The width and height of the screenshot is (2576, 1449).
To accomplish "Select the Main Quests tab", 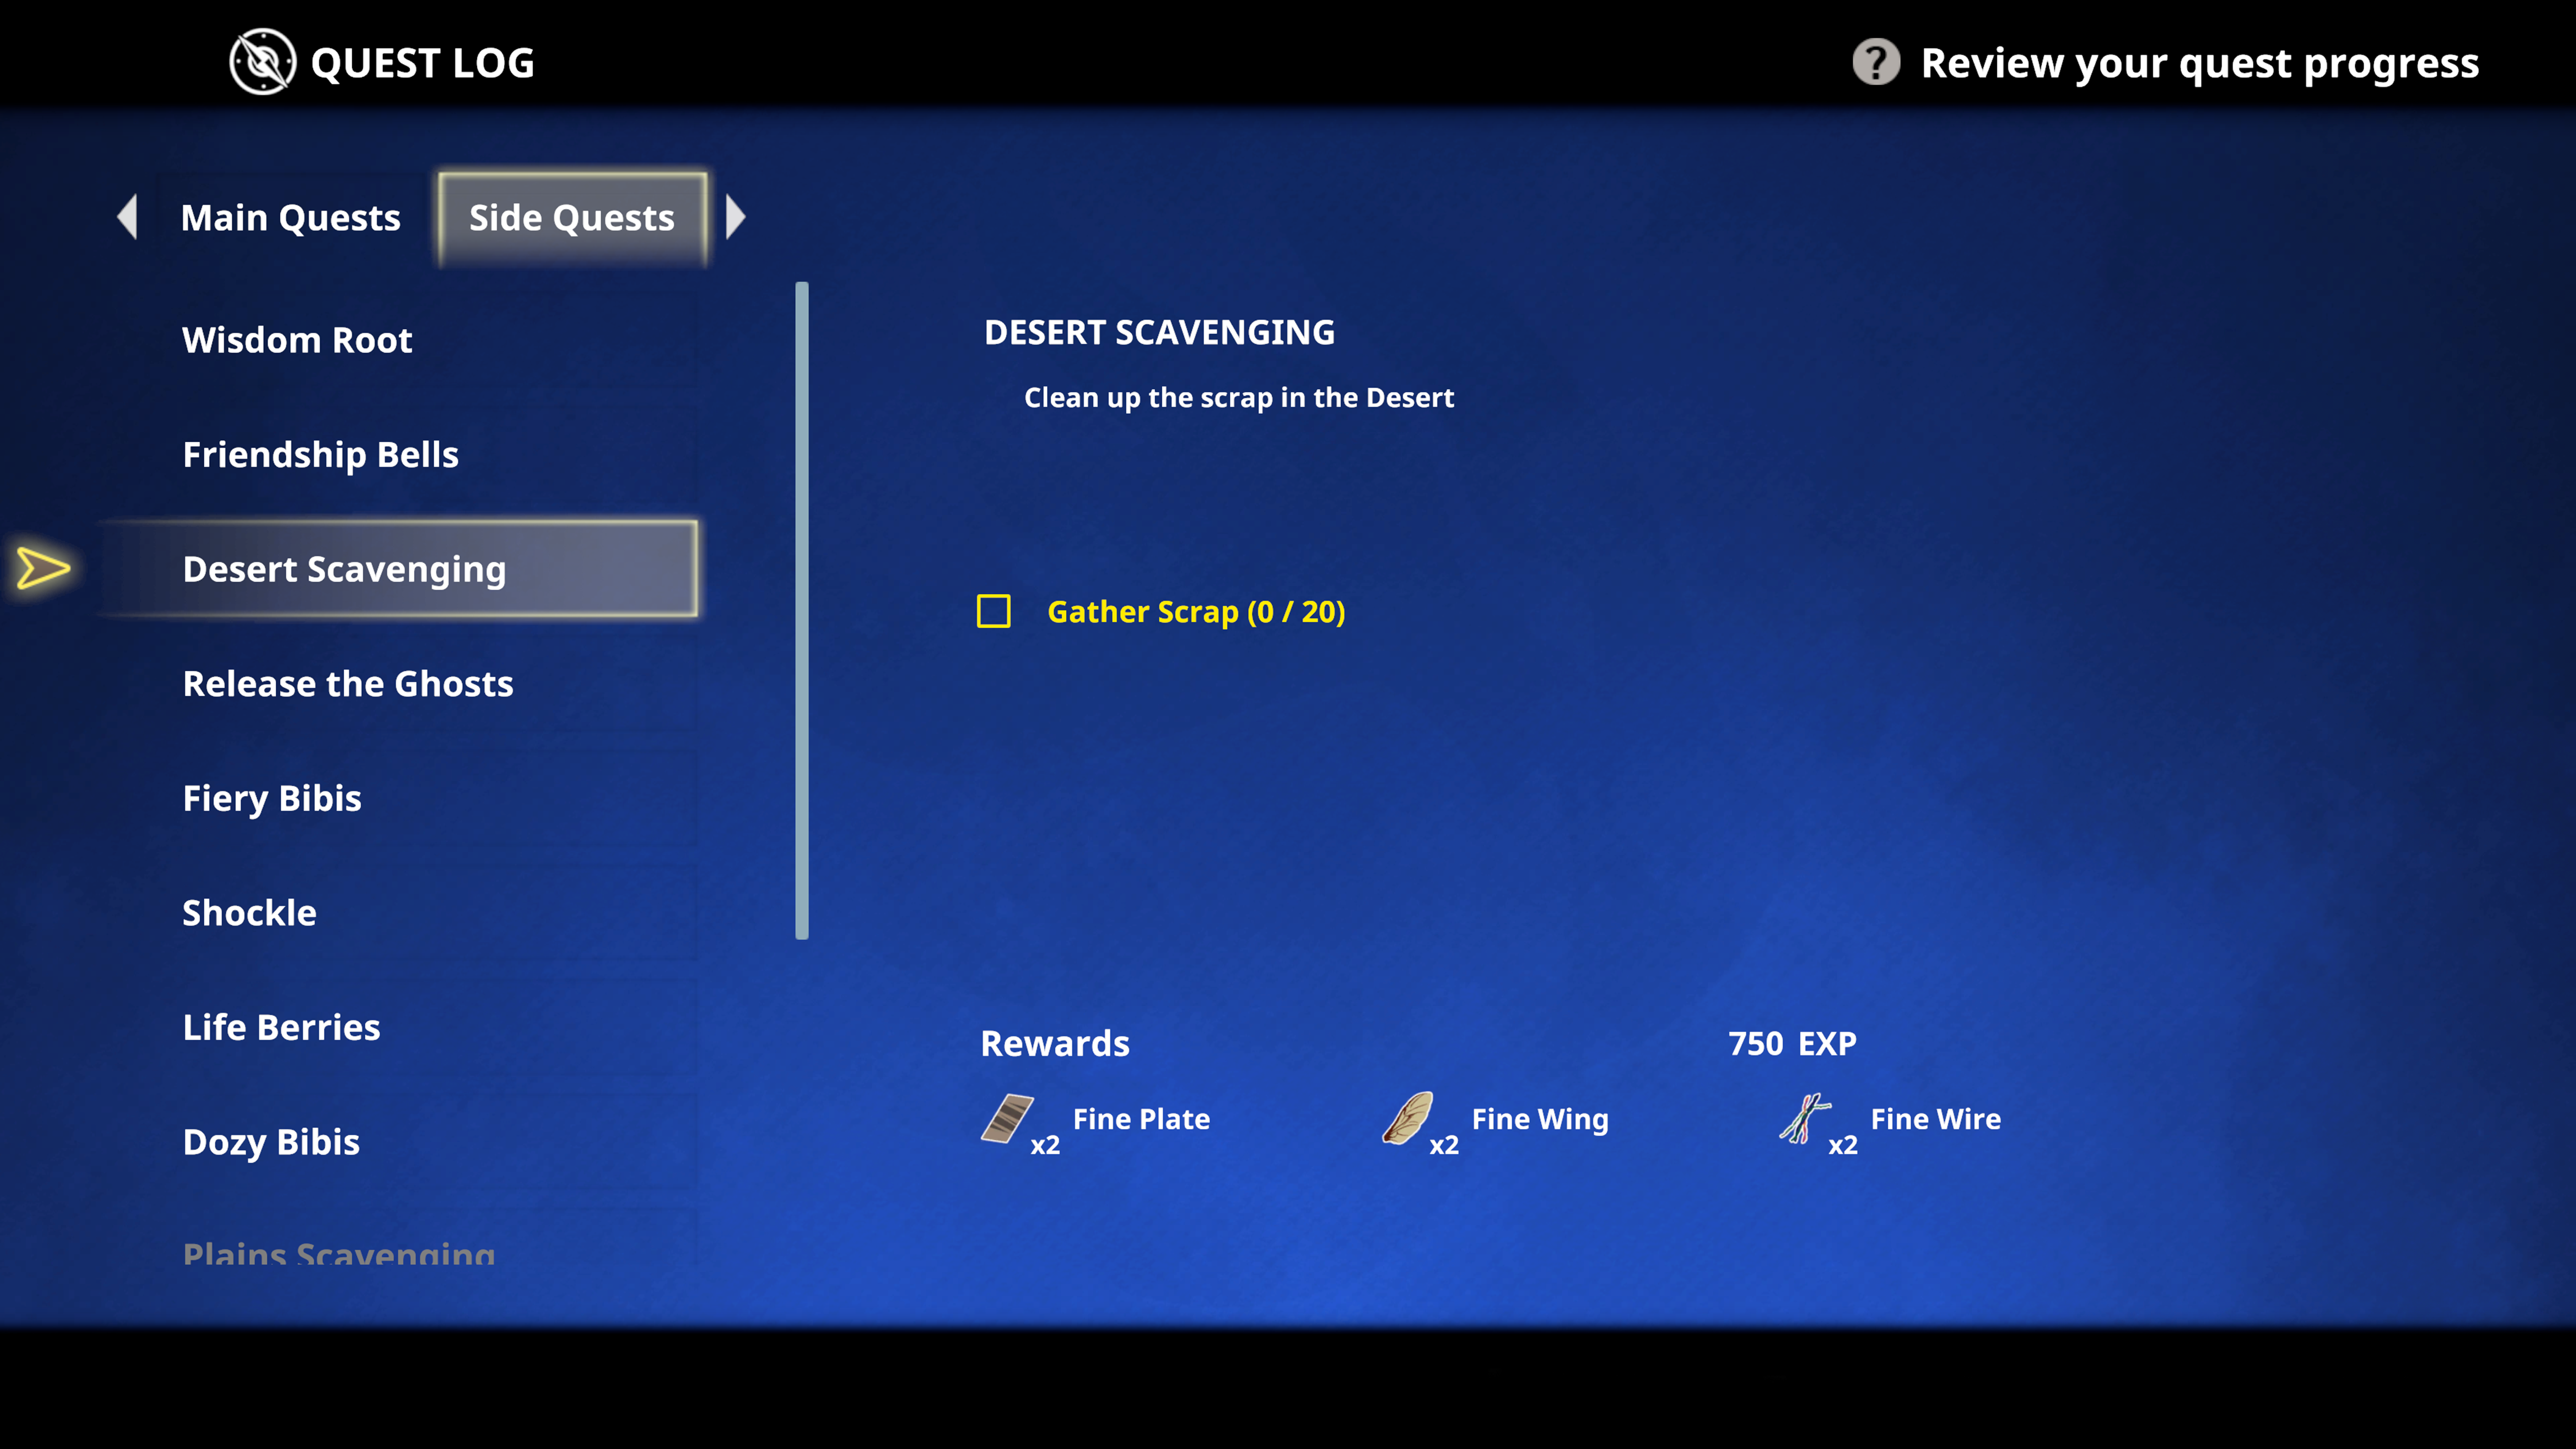I will pos(292,216).
